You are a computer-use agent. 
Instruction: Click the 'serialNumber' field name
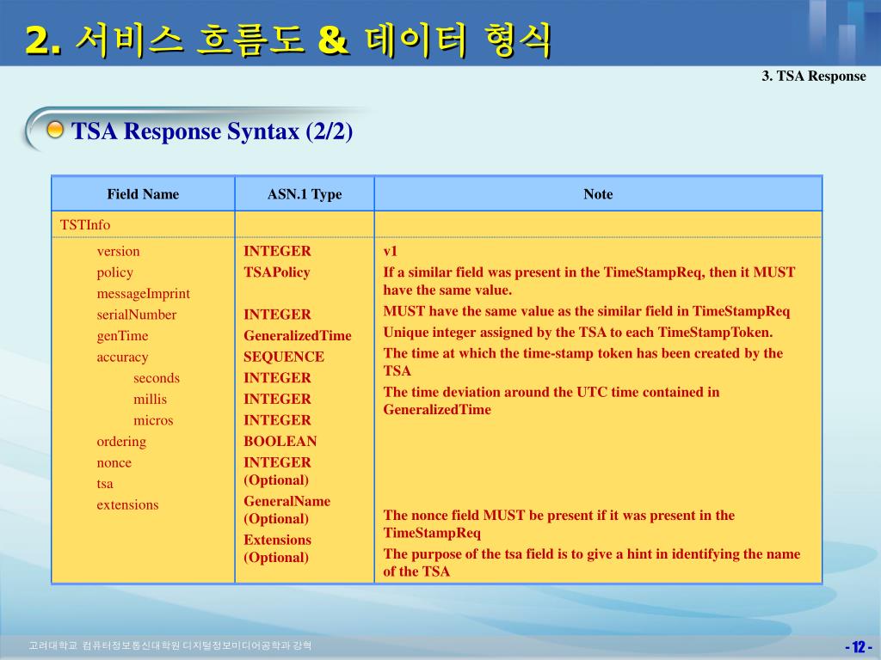pos(137,315)
